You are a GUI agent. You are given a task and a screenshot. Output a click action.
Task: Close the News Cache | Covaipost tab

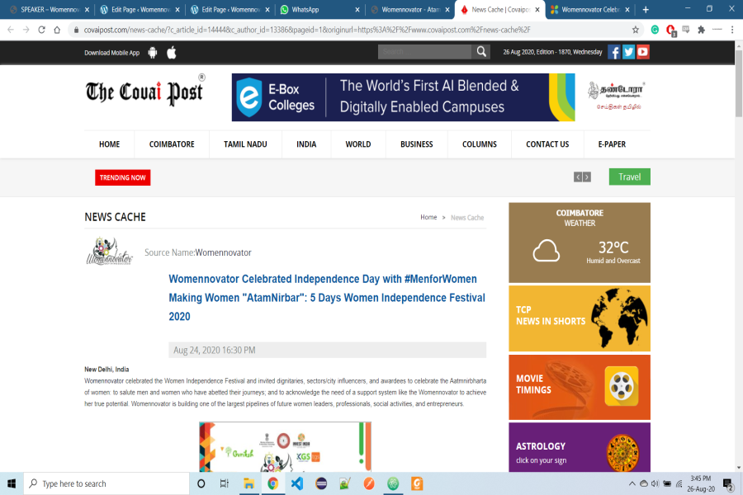[537, 9]
